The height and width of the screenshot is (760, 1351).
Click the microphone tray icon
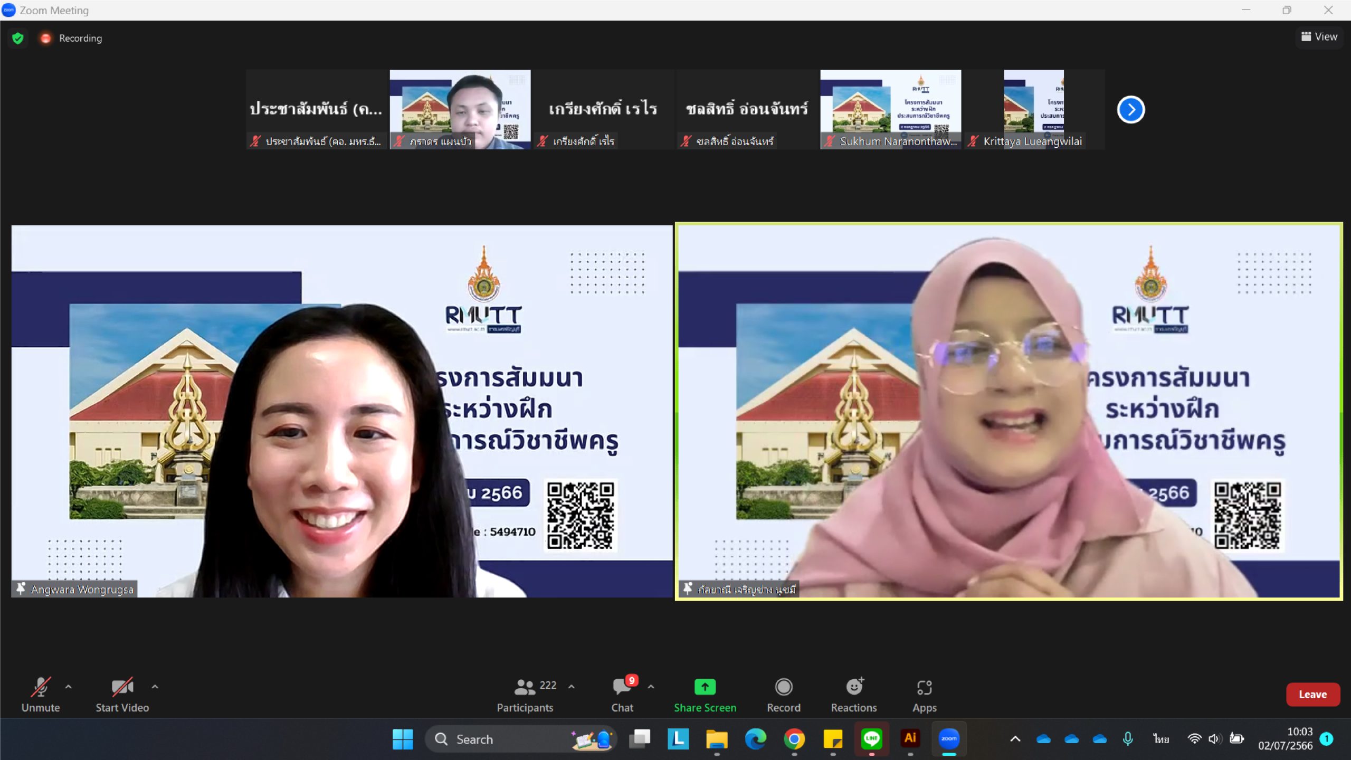(x=1128, y=739)
